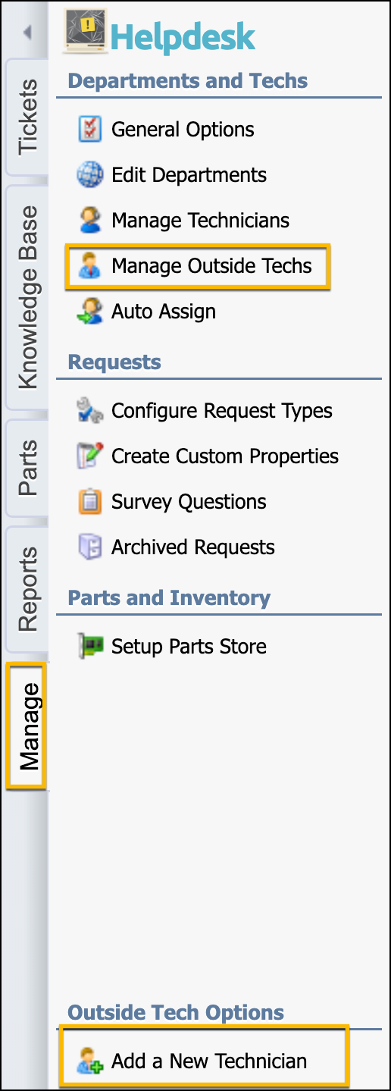Choose the Add a New Technician option

(209, 1061)
